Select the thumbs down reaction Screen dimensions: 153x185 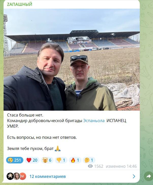(61, 160)
